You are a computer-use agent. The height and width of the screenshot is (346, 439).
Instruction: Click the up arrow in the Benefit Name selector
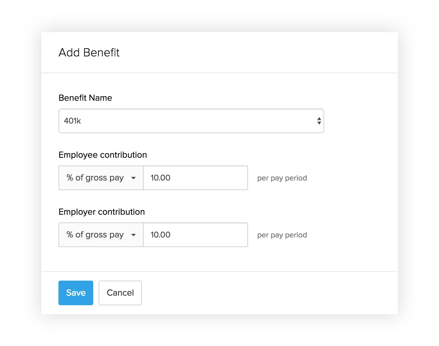click(x=319, y=119)
